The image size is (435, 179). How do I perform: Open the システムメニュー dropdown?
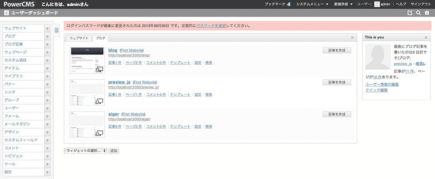click(x=312, y=4)
